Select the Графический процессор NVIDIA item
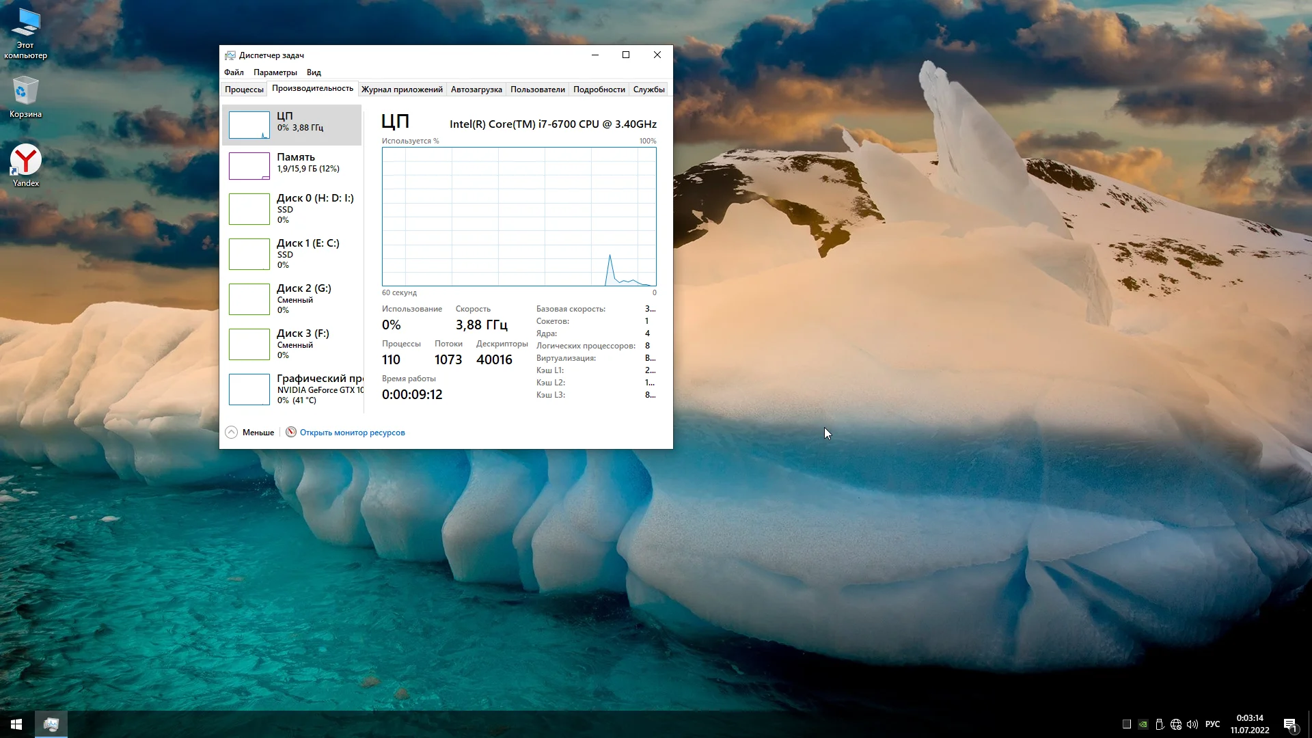 [x=292, y=389]
